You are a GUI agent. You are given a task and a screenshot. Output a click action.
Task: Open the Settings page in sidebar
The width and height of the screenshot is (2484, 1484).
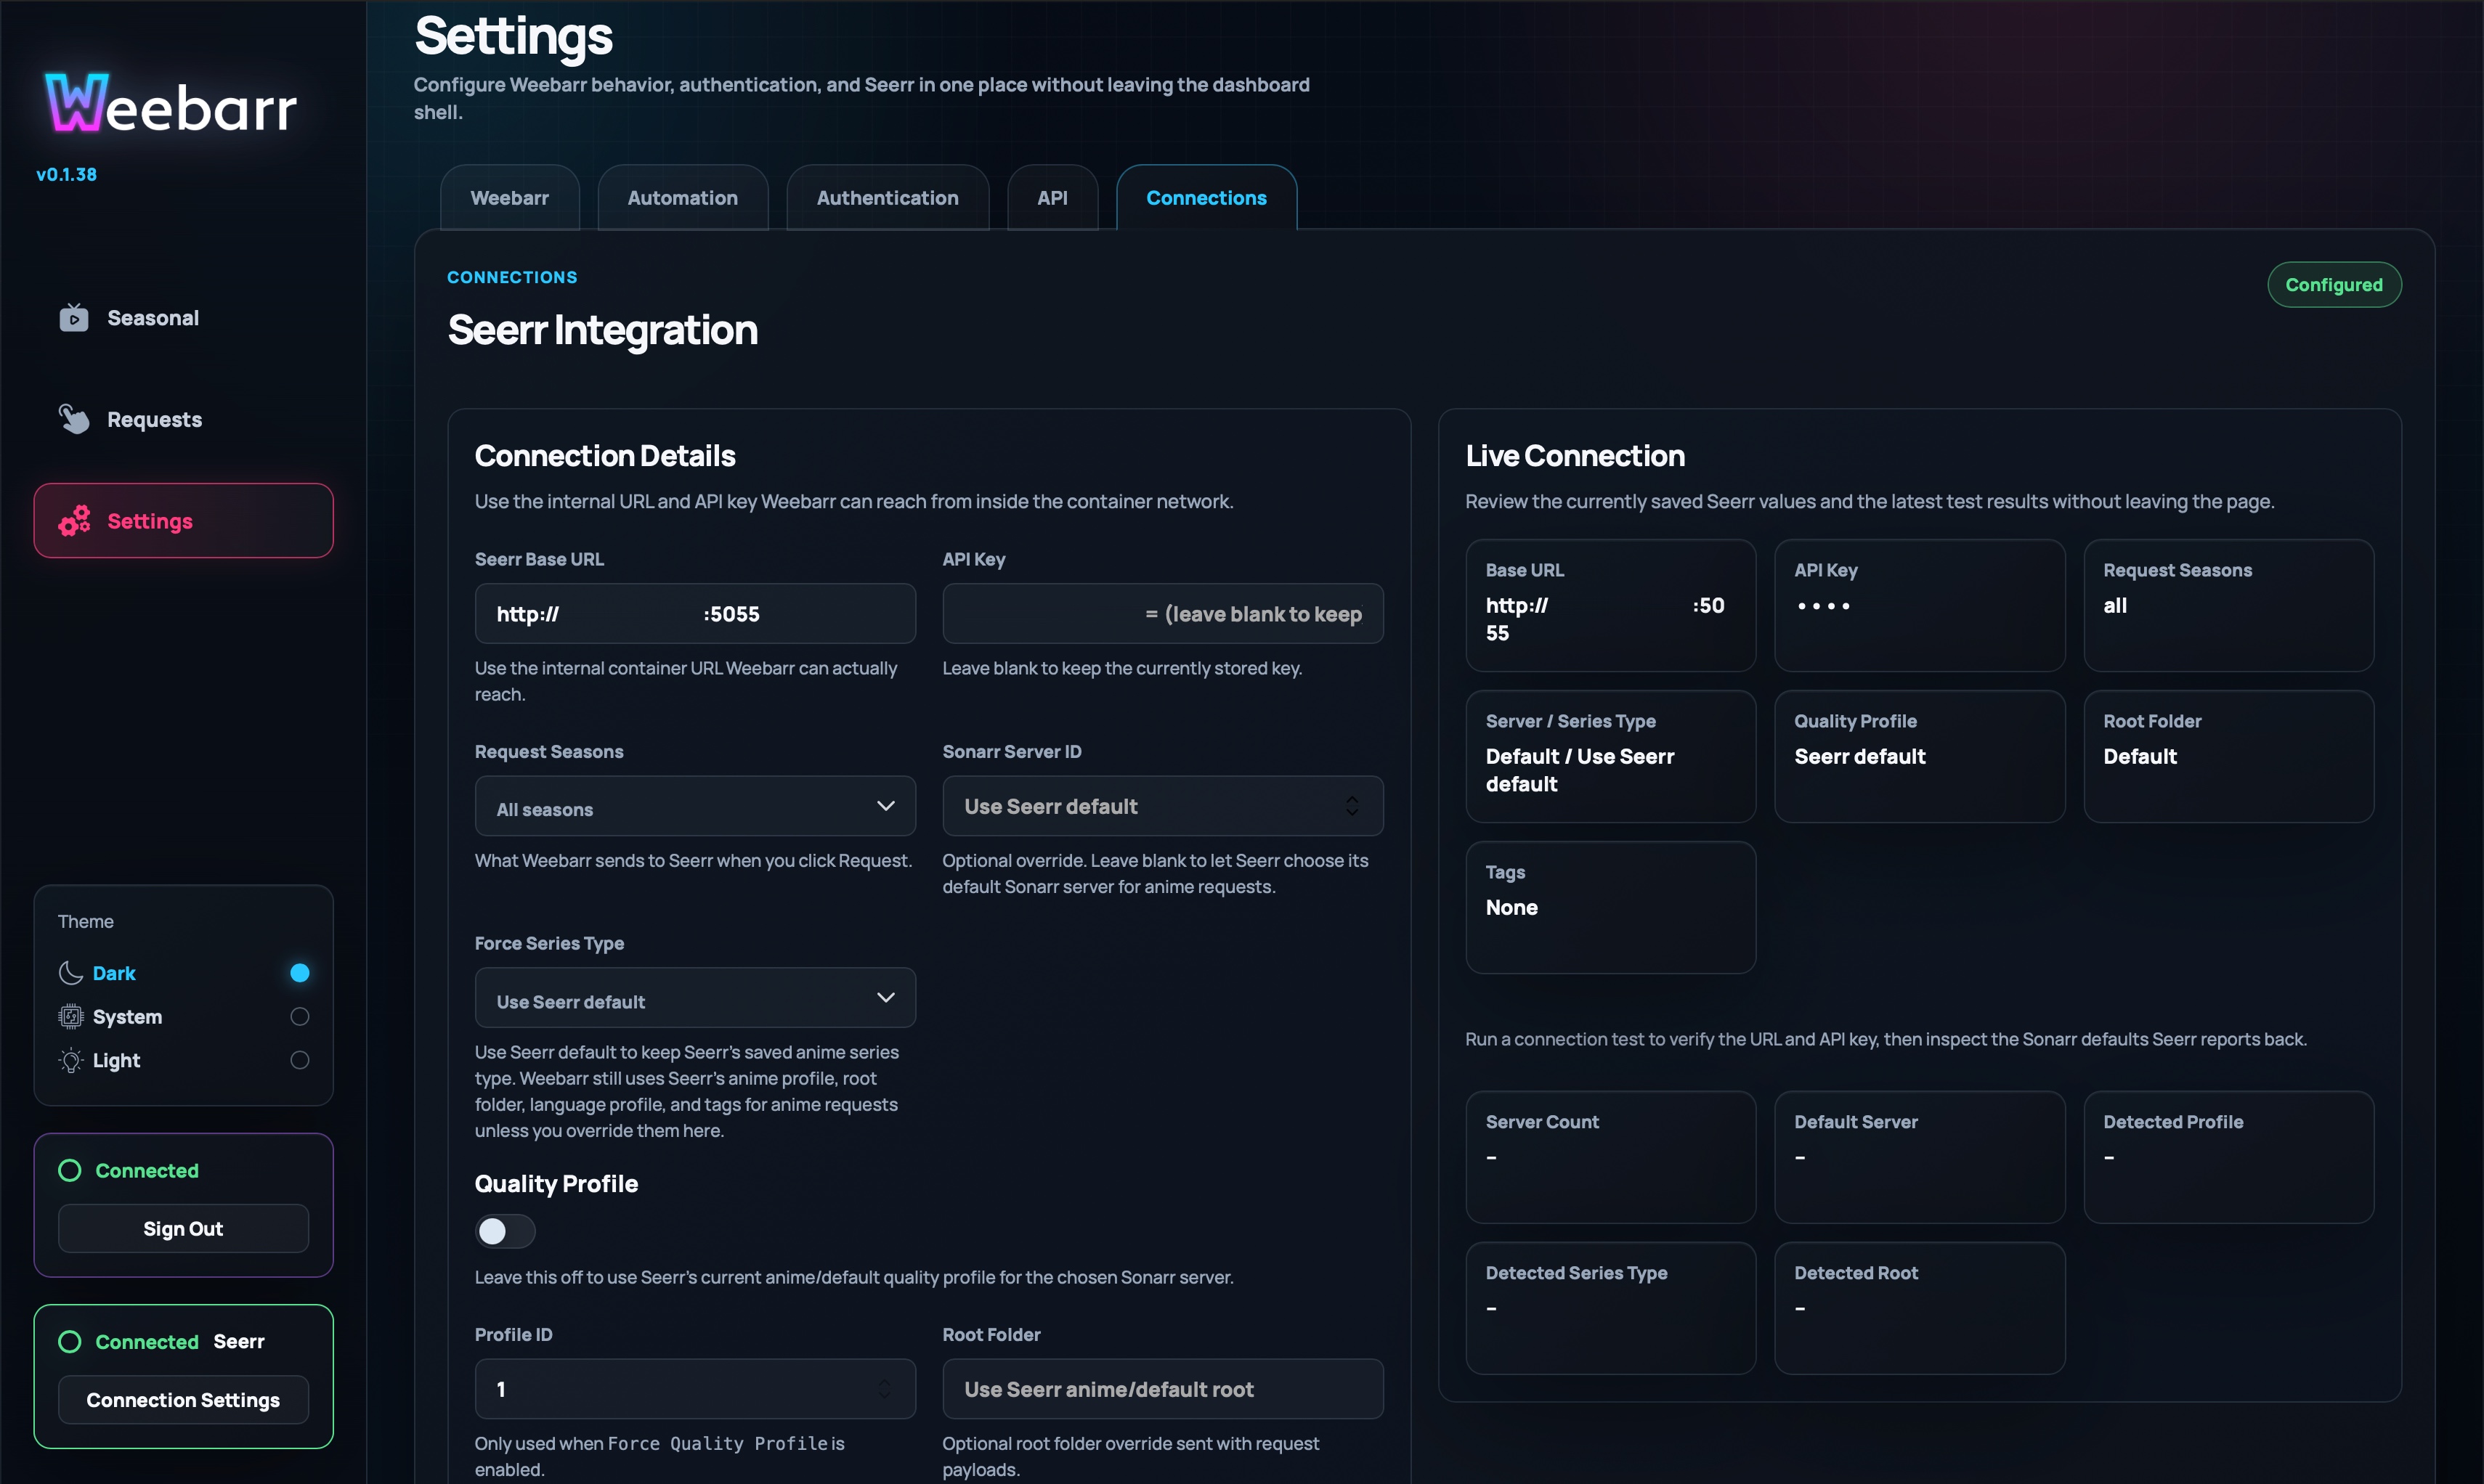pyautogui.click(x=183, y=521)
